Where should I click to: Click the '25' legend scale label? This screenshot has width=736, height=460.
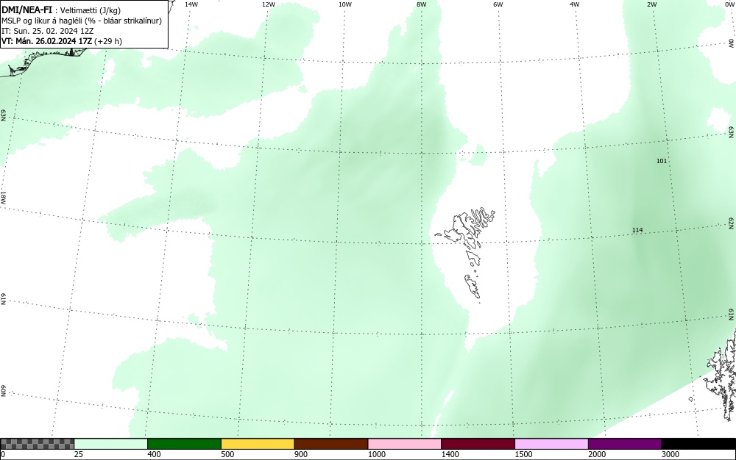(79, 454)
